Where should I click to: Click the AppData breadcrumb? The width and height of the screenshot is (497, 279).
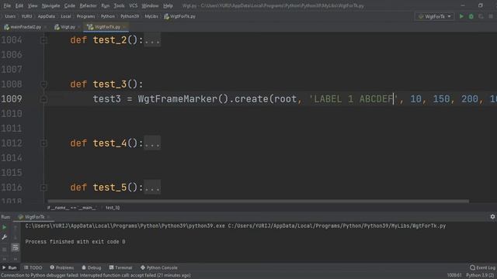[x=47, y=16]
